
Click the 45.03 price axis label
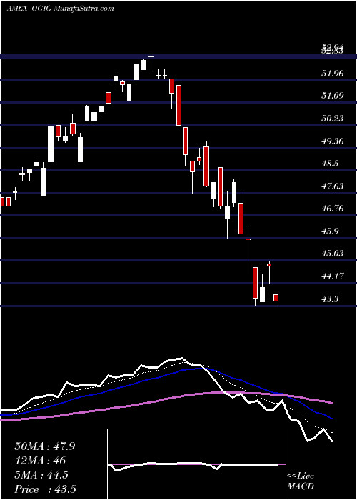coord(333,254)
